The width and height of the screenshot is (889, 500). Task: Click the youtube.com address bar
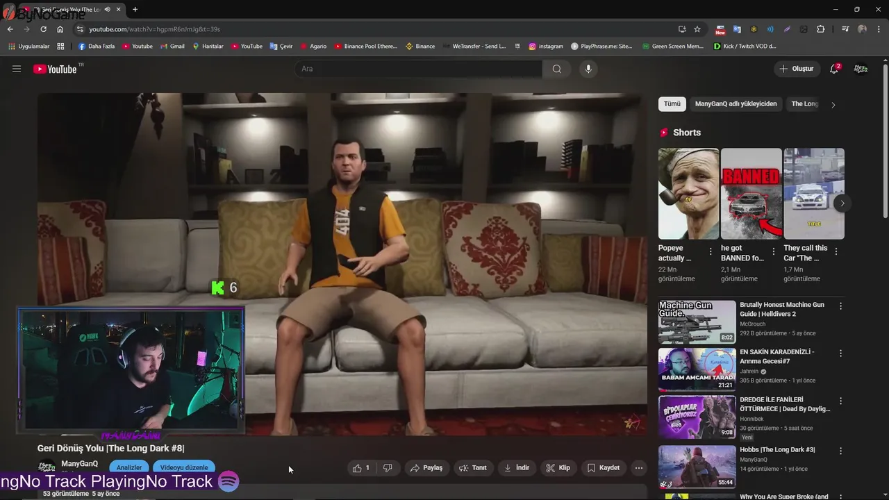click(x=375, y=29)
